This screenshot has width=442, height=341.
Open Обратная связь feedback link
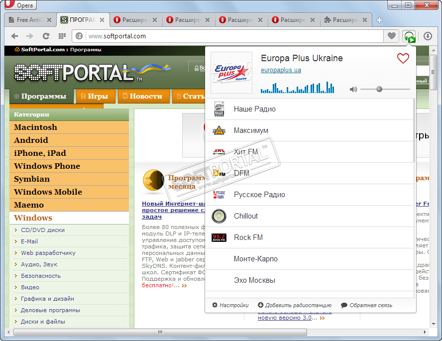[x=367, y=305]
